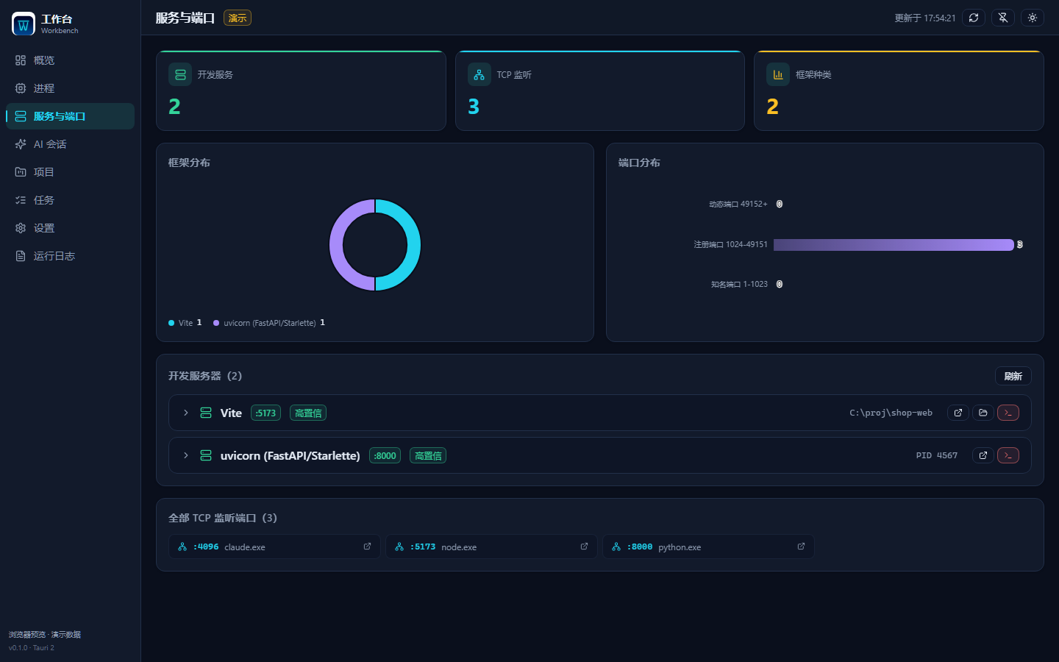Open the uvicorn service in the browser
This screenshot has width=1059, height=662.
(x=983, y=455)
